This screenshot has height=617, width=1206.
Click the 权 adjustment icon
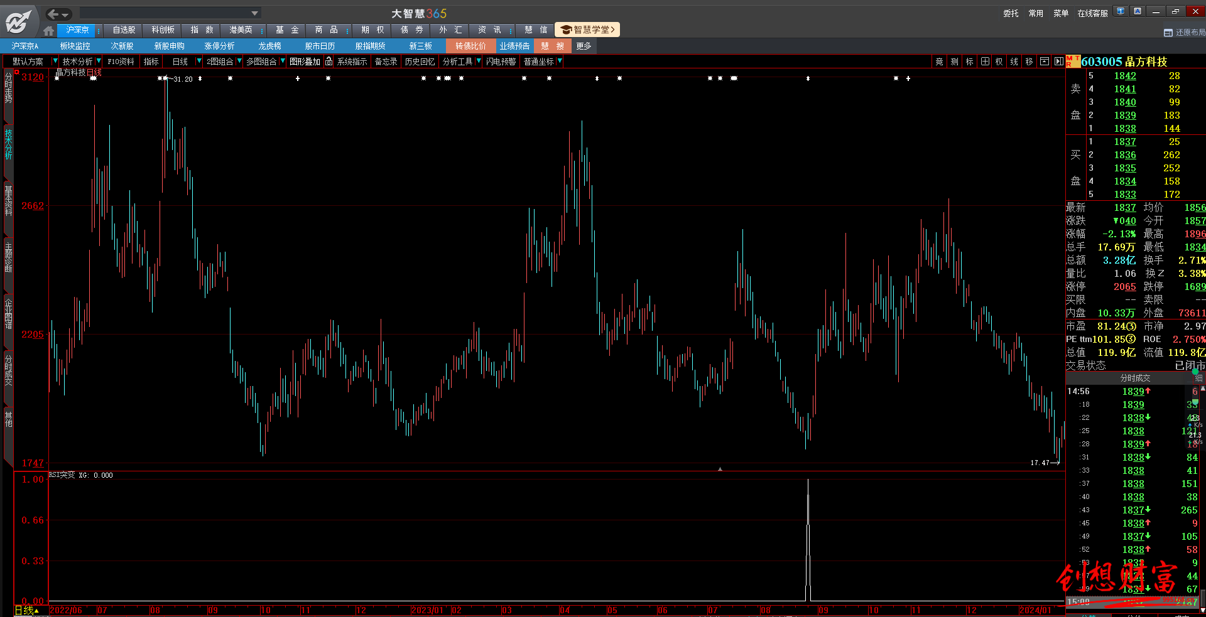[999, 62]
